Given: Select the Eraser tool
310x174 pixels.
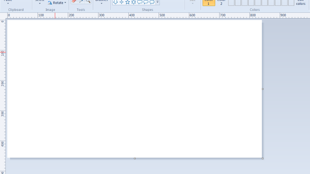Looking at the screenshot, I should click(x=74, y=2).
